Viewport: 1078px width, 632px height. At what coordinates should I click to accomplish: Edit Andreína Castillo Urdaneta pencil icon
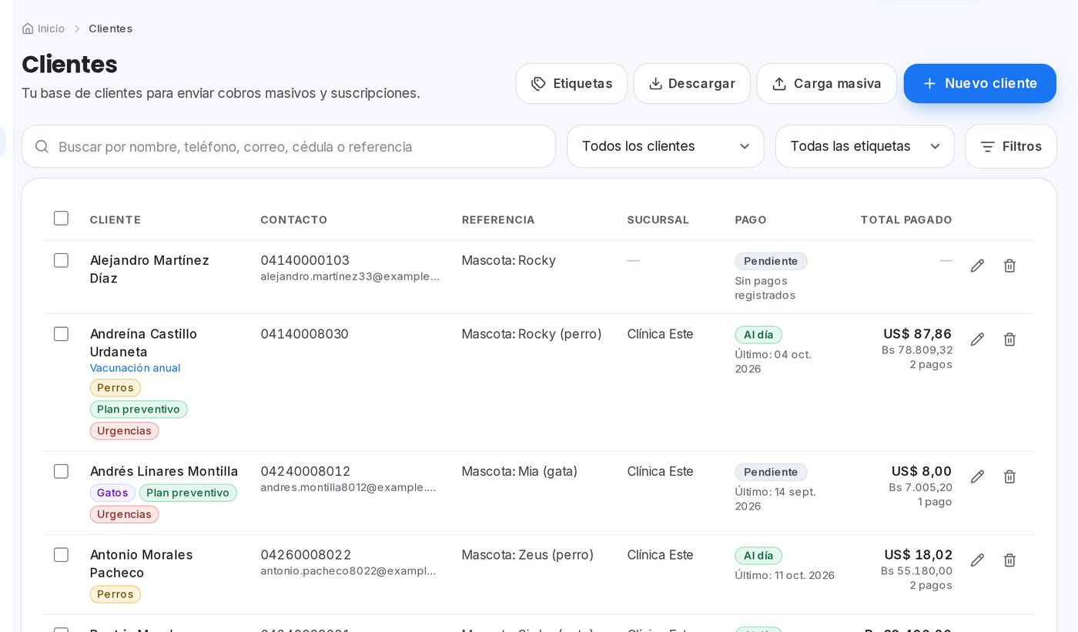[x=977, y=339]
